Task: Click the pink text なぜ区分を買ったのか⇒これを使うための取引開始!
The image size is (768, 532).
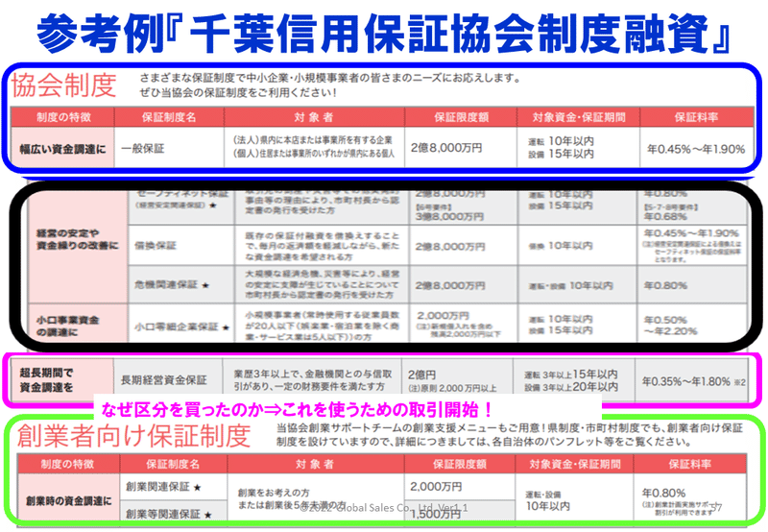Action: 296,409
